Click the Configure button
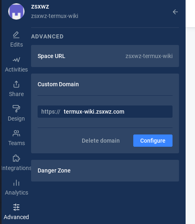195x224 pixels. pos(153,141)
